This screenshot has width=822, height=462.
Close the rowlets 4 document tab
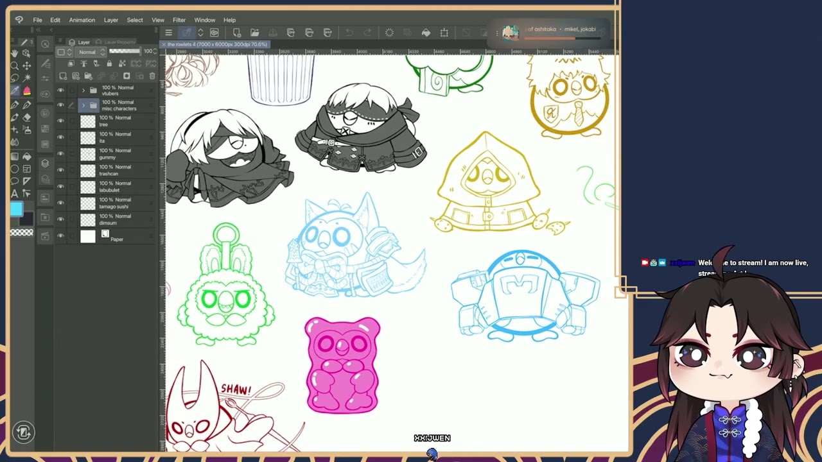[163, 44]
